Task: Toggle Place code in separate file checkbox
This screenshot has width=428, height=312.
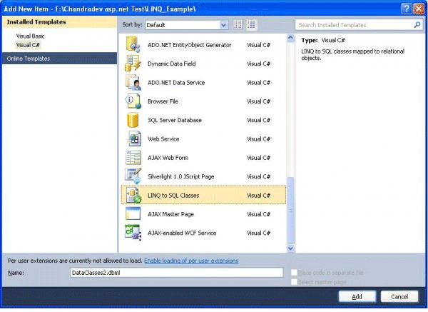Action: tap(294, 273)
